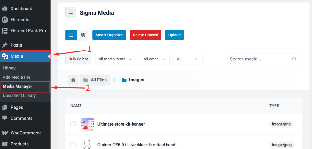312x149 pixels.
Task: Open Document Library submenu
Action: [x=19, y=95]
